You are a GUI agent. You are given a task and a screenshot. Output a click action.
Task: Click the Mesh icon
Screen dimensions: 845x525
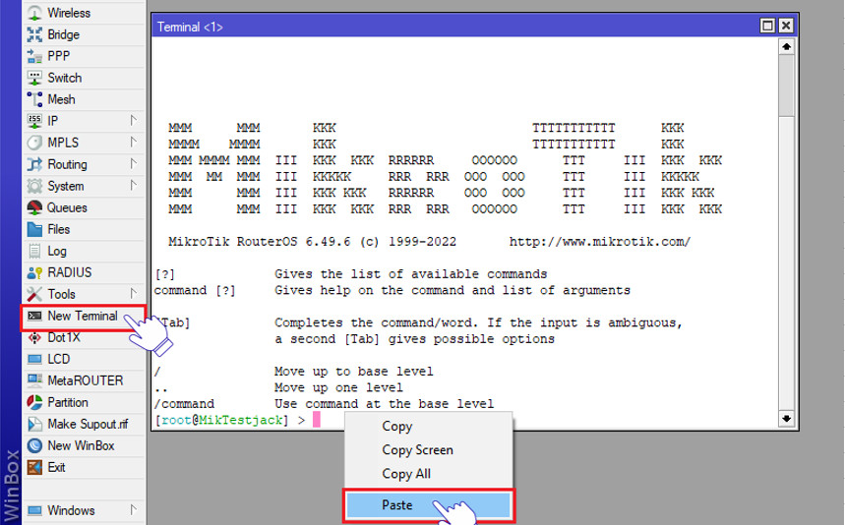[x=34, y=99]
